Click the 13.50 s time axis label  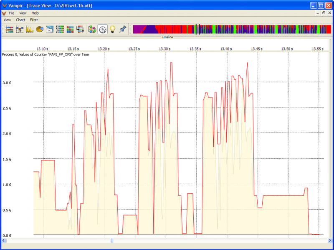coord(287,49)
